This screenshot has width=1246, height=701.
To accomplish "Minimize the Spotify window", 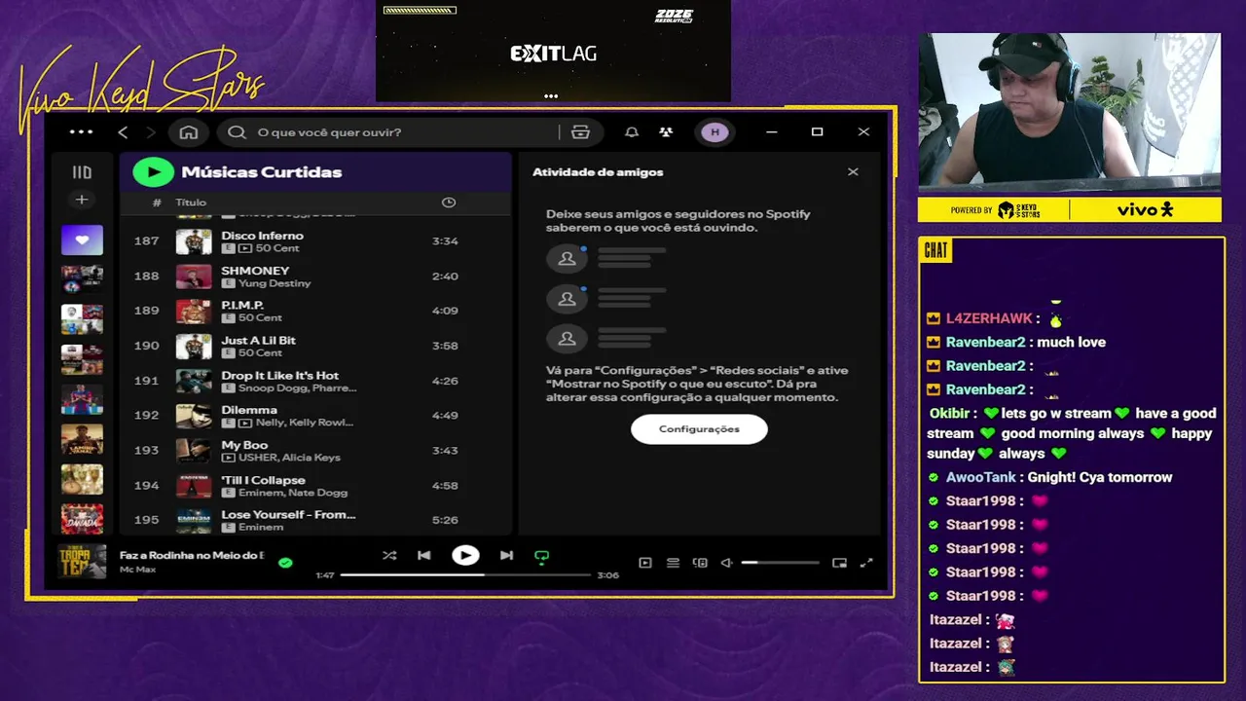I will (772, 132).
